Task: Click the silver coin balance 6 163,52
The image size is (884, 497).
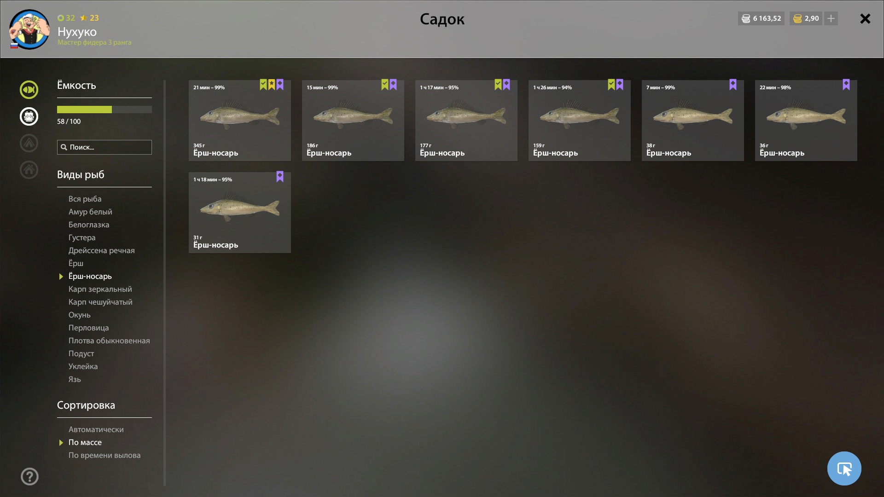Action: point(761,18)
